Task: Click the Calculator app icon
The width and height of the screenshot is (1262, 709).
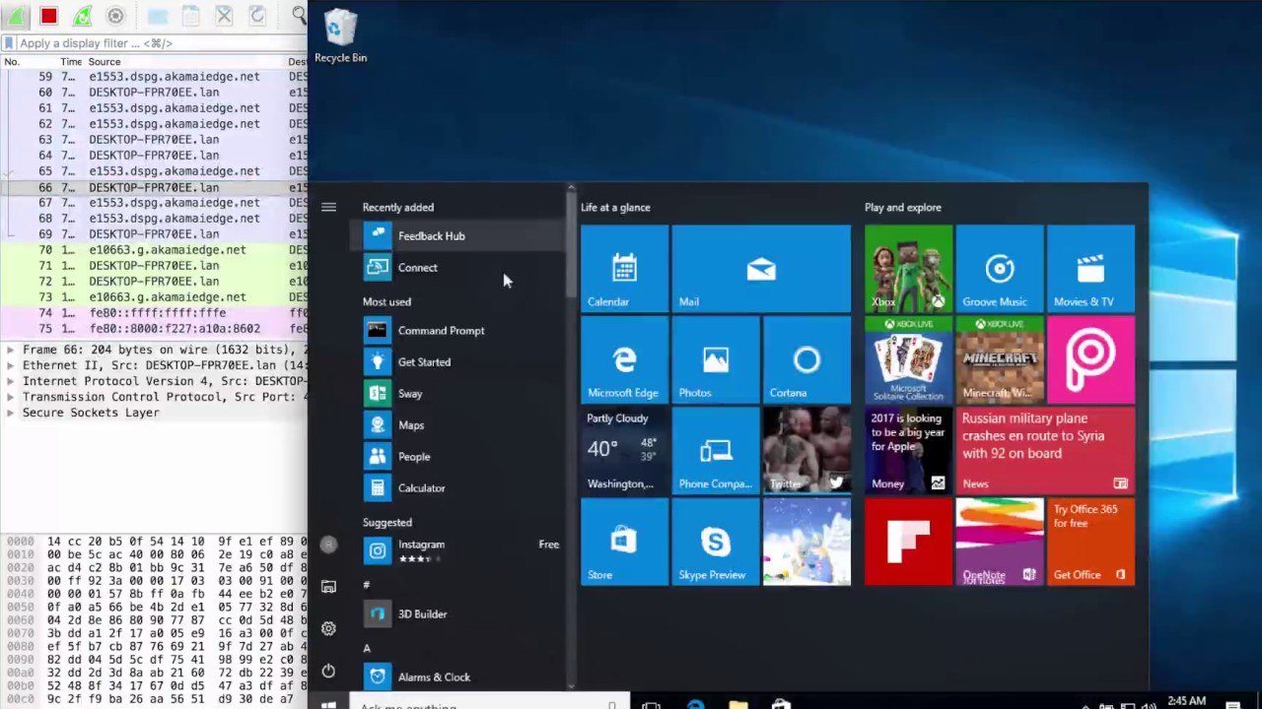Action: [377, 487]
